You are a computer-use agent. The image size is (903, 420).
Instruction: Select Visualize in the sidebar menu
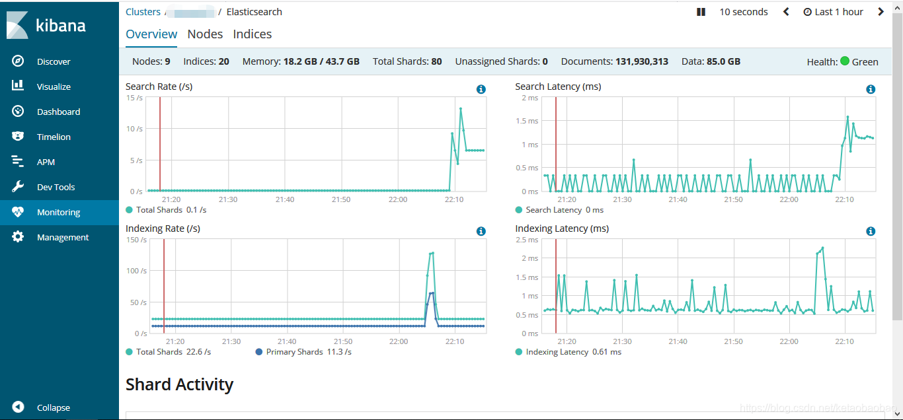coord(54,87)
